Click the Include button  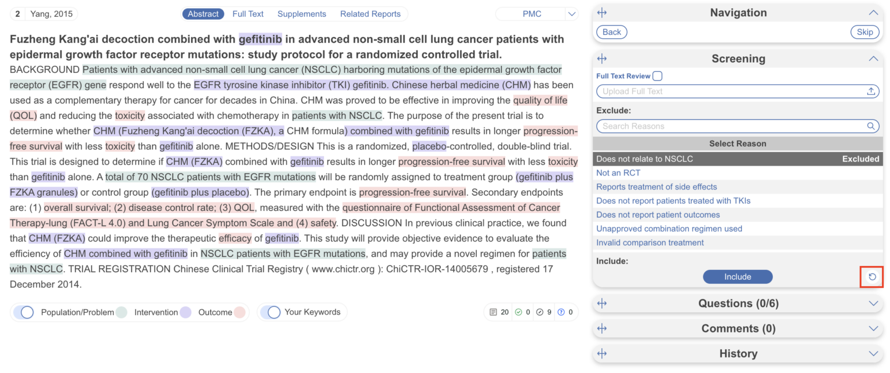pyautogui.click(x=737, y=276)
